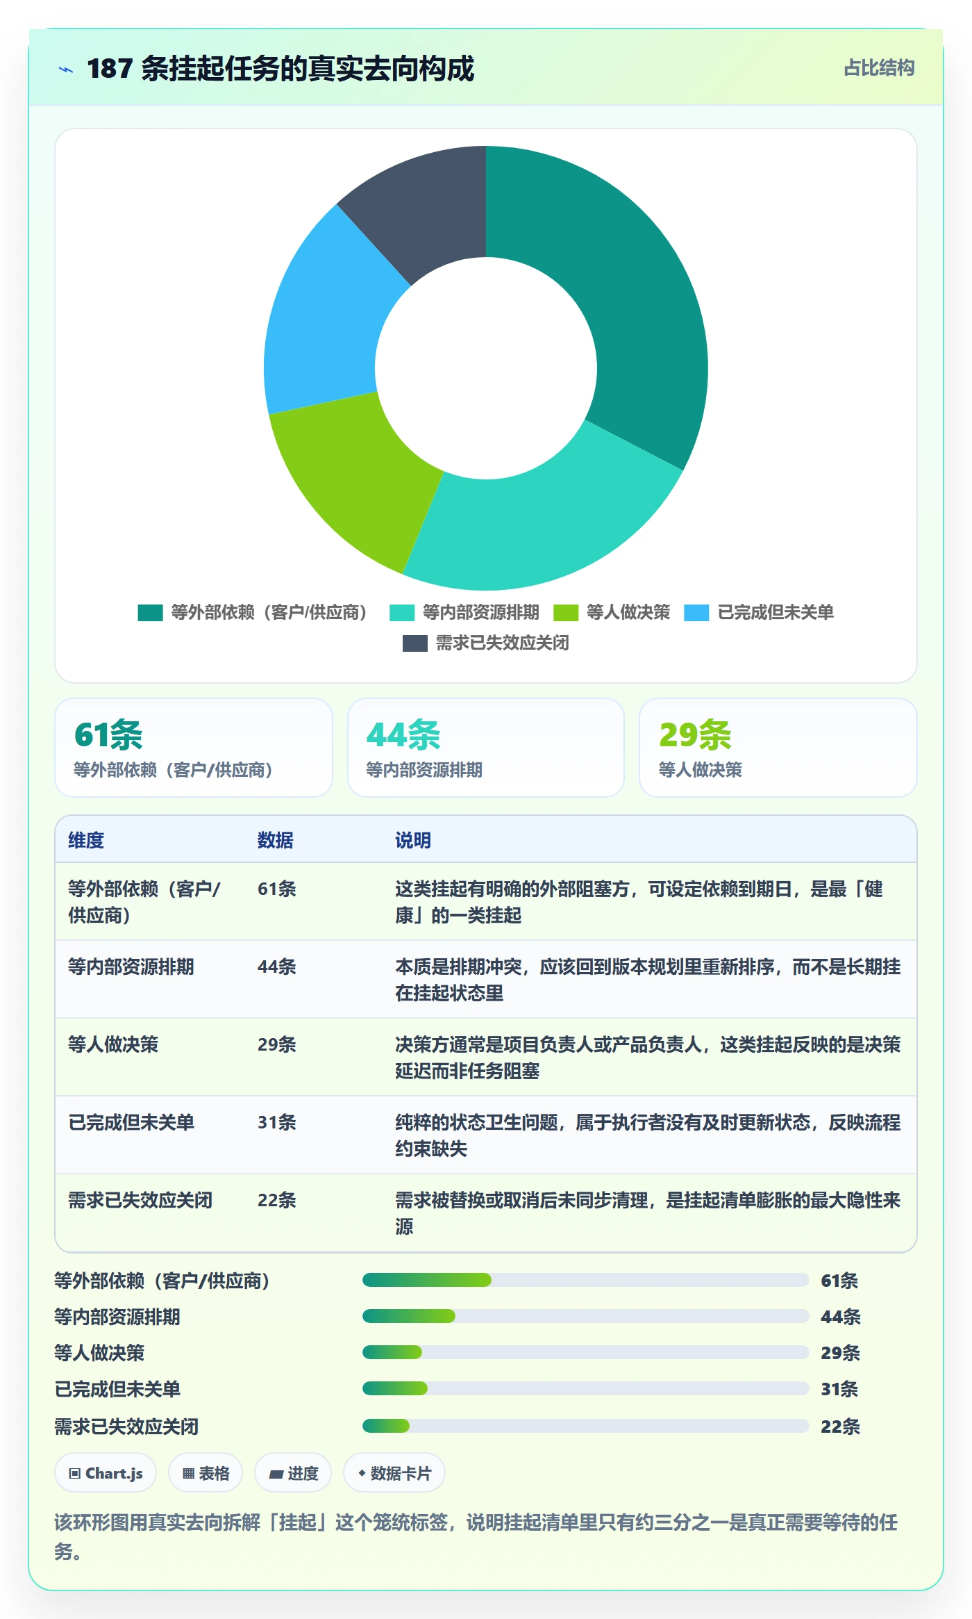Screen dimensions: 972x1619
Task: Click the 31条 table cell
Action: pyautogui.click(x=277, y=1123)
